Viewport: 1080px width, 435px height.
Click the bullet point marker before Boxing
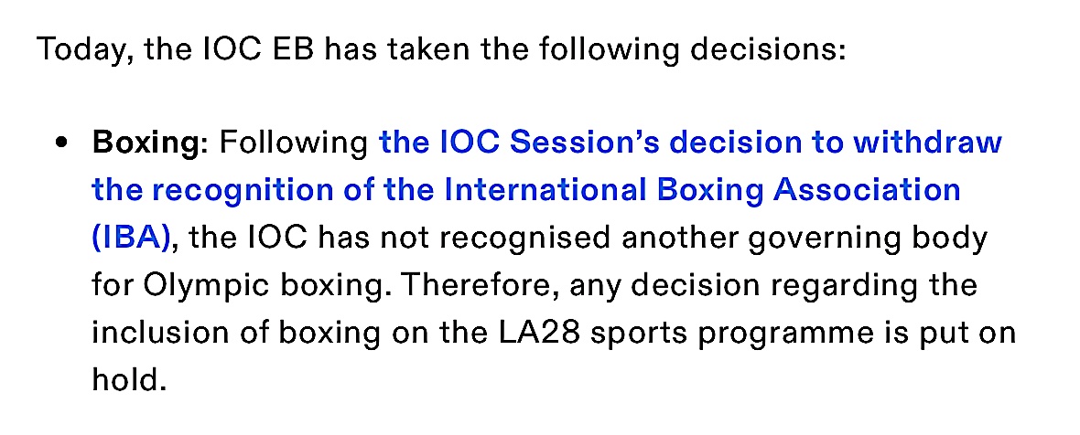click(61, 144)
